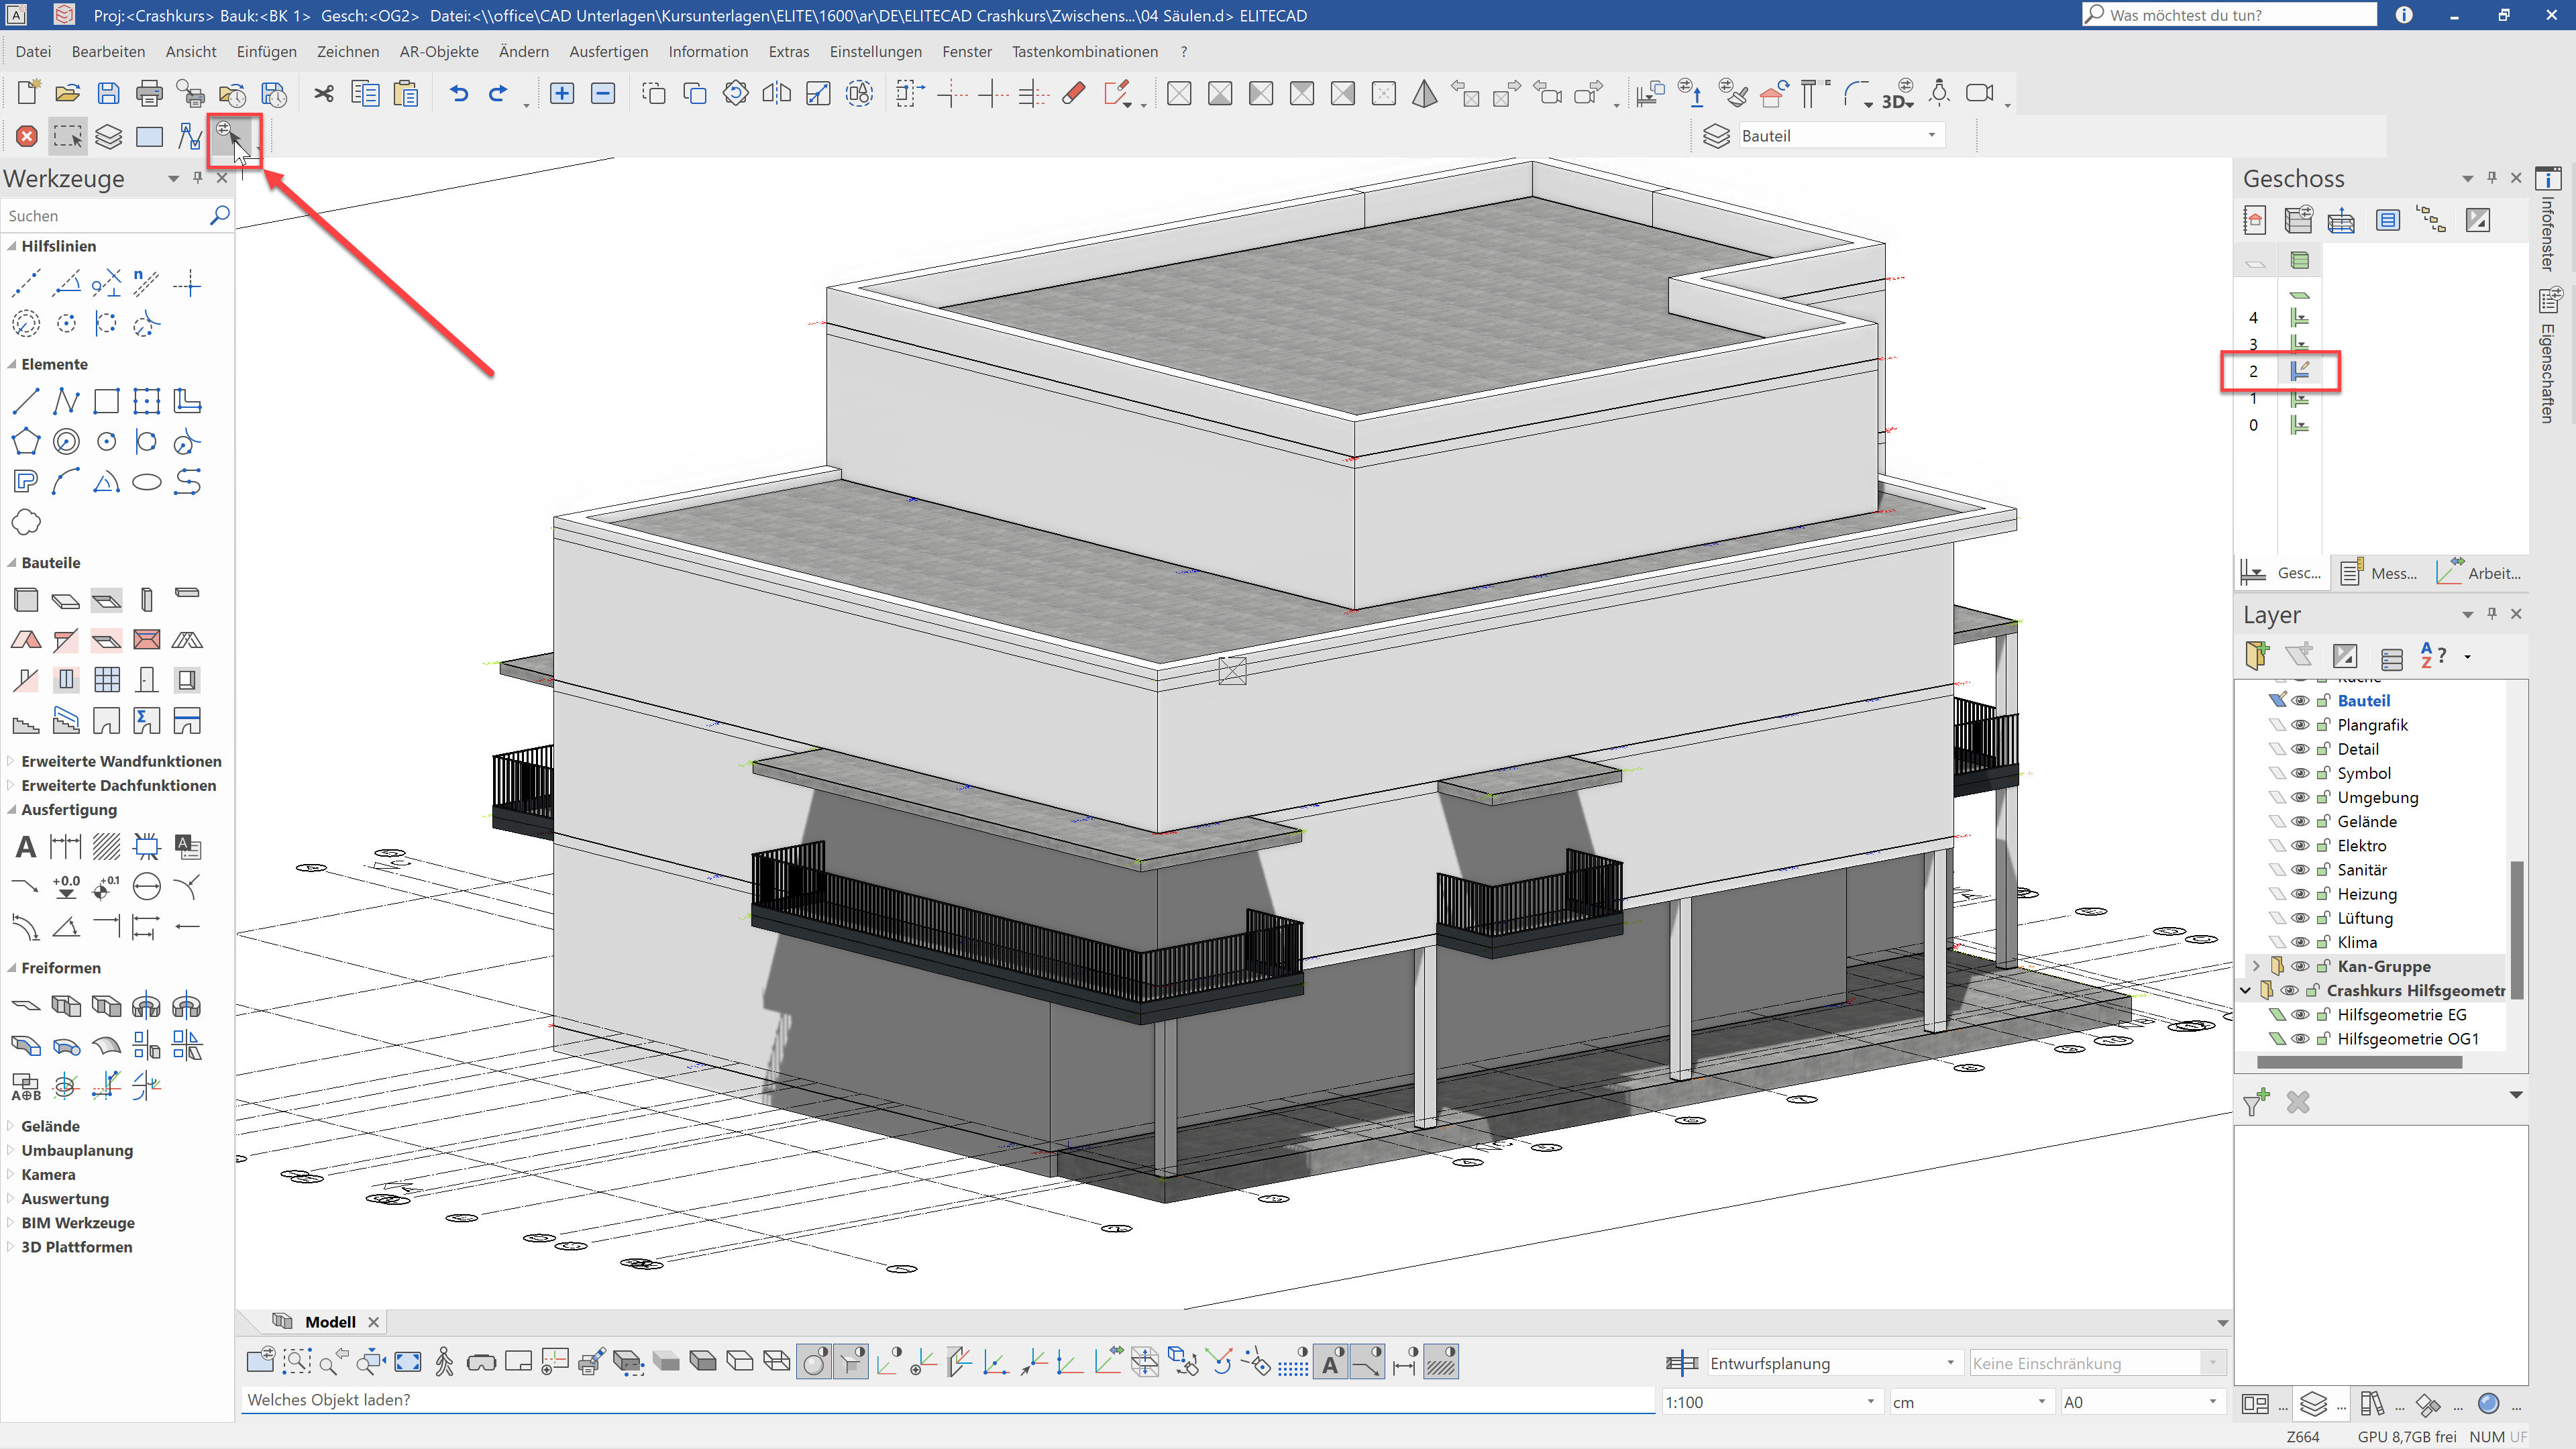Open the Entwurfsplanung dropdown
Screen dimensions: 2576x1449
(x=1949, y=1363)
